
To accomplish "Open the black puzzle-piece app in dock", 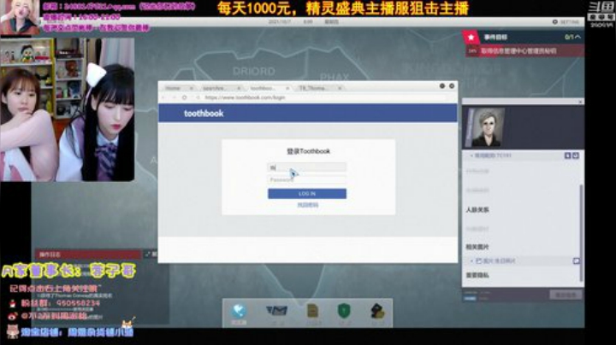I will click(x=377, y=312).
